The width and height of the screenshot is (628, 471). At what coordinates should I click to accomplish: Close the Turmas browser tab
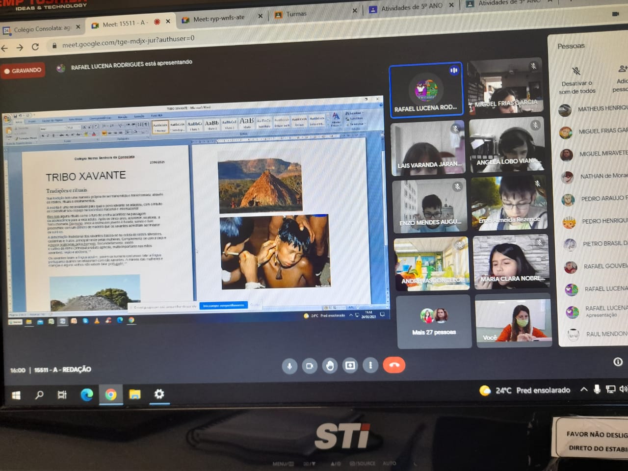click(x=355, y=10)
